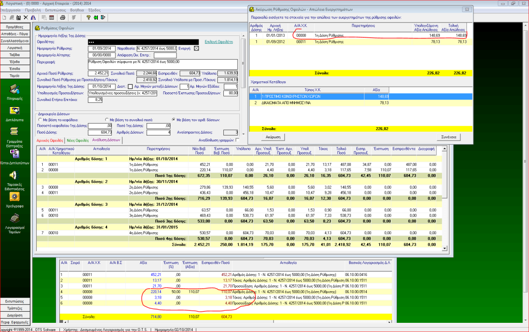Screen dimensions: 529x332
Task: Click the exit door toolbar icon
Action: (103, 17)
